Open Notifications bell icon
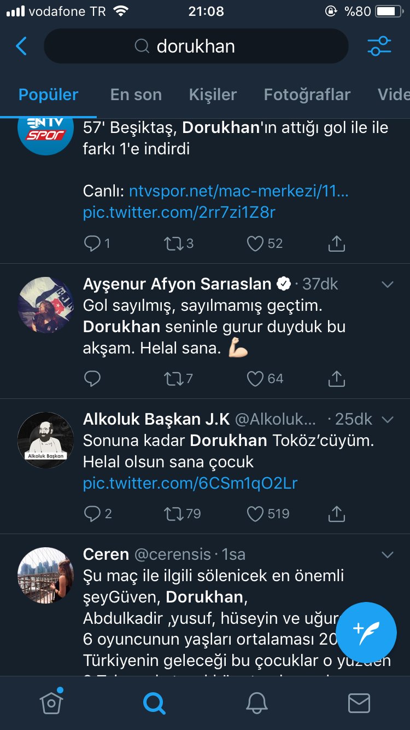The width and height of the screenshot is (410, 730). [x=256, y=703]
